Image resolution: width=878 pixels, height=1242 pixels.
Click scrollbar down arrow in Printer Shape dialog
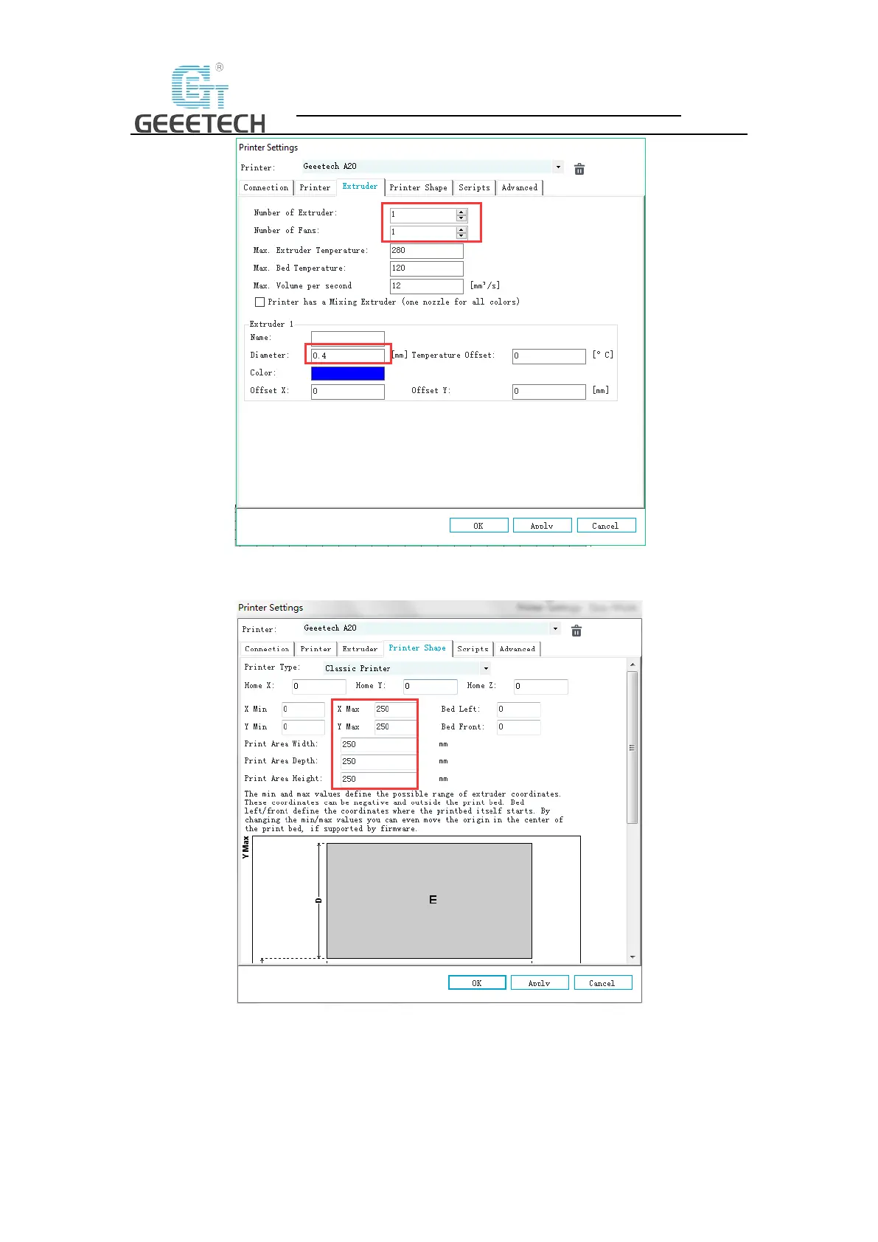click(633, 957)
